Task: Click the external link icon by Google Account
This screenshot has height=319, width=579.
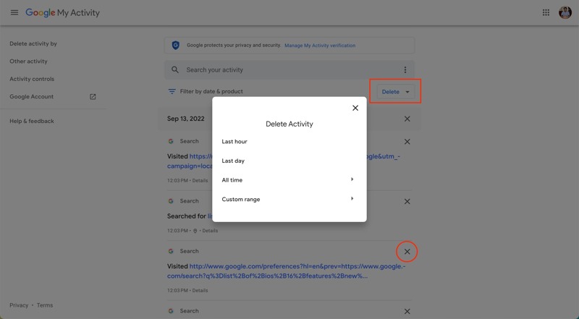Action: point(93,97)
